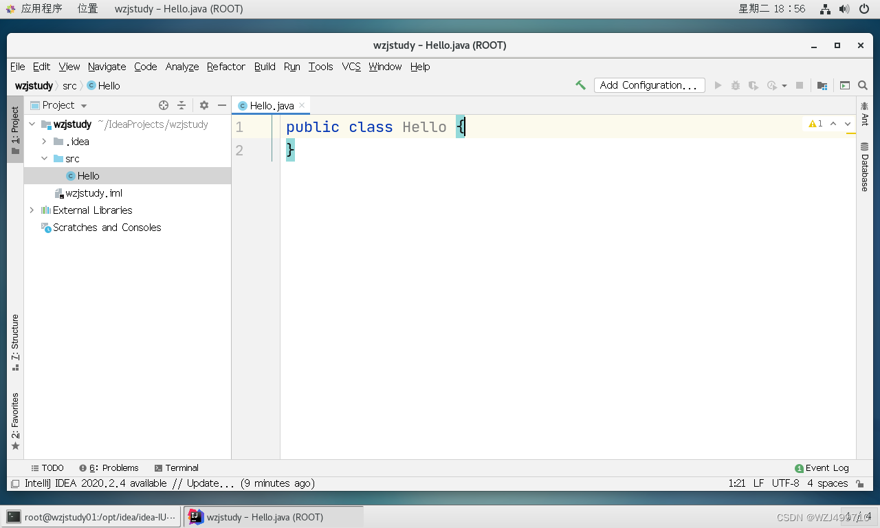Toggle the 1: Project tool window
This screenshot has width=880, height=528.
pos(15,130)
